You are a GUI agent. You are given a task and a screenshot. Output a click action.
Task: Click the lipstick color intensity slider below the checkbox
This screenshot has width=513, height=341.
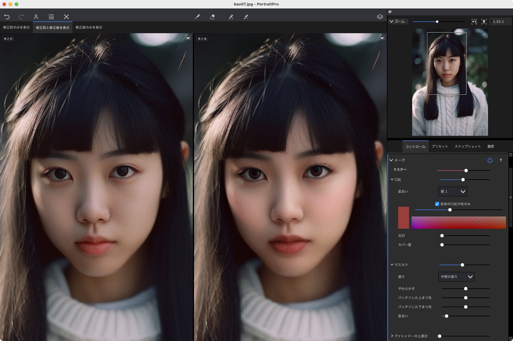(450, 210)
